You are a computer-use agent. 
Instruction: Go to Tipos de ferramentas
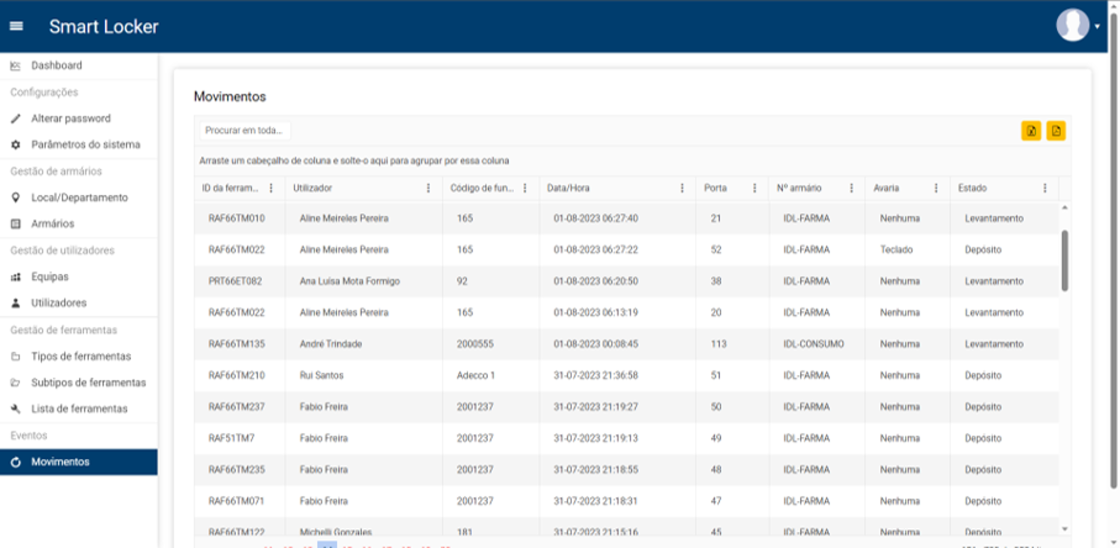(80, 356)
